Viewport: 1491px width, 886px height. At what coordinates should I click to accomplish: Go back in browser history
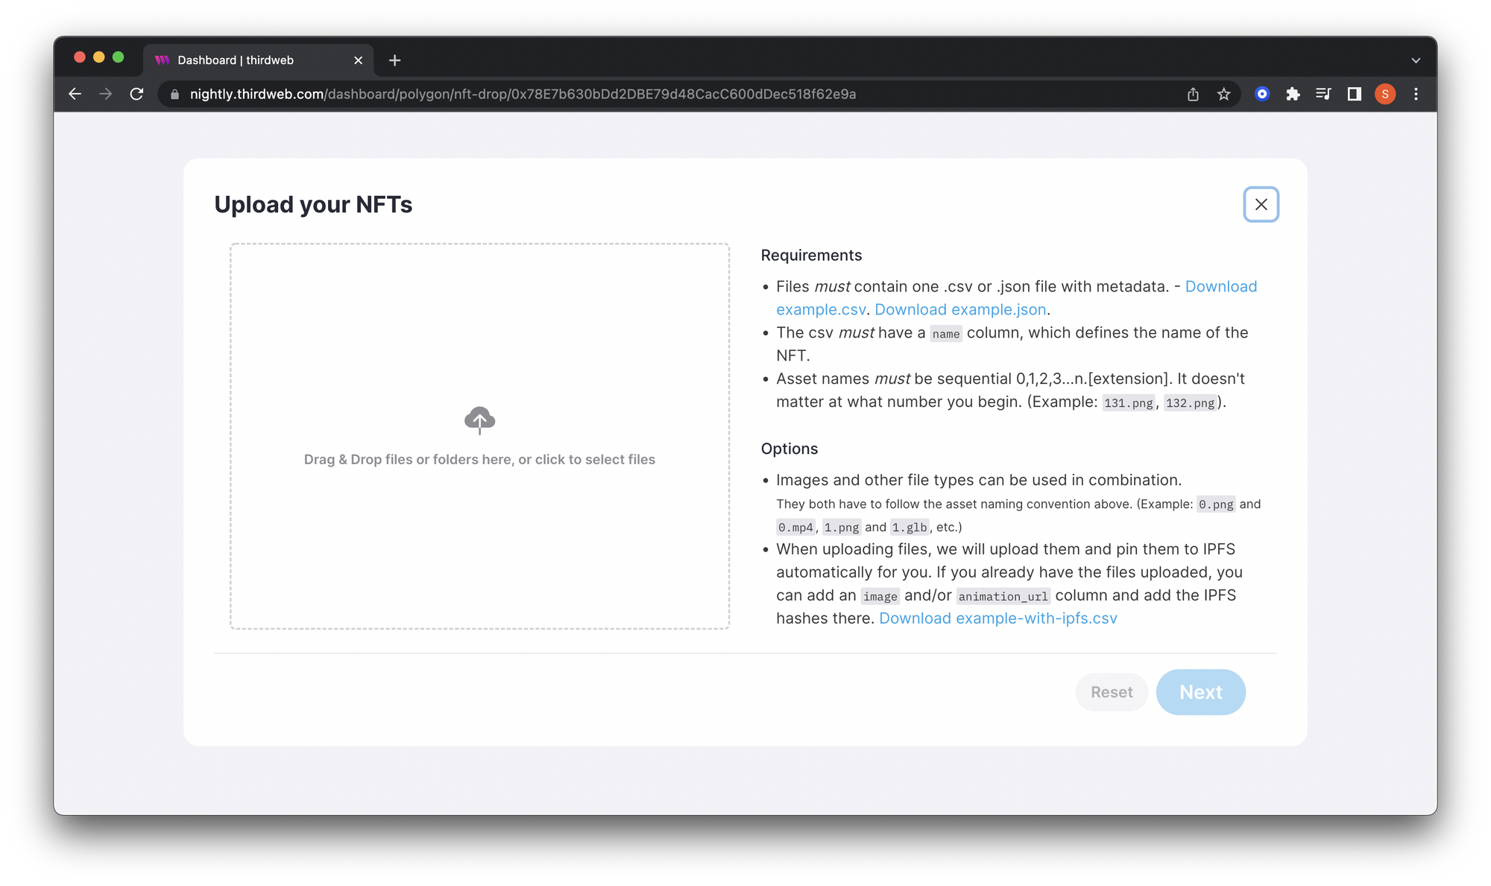coord(75,94)
